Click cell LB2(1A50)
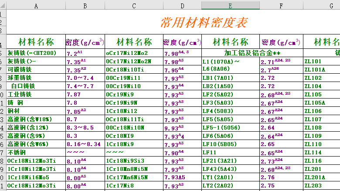340x191 pixels. point(231,86)
